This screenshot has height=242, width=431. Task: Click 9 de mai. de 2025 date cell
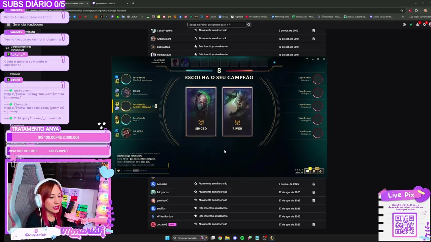click(x=289, y=184)
